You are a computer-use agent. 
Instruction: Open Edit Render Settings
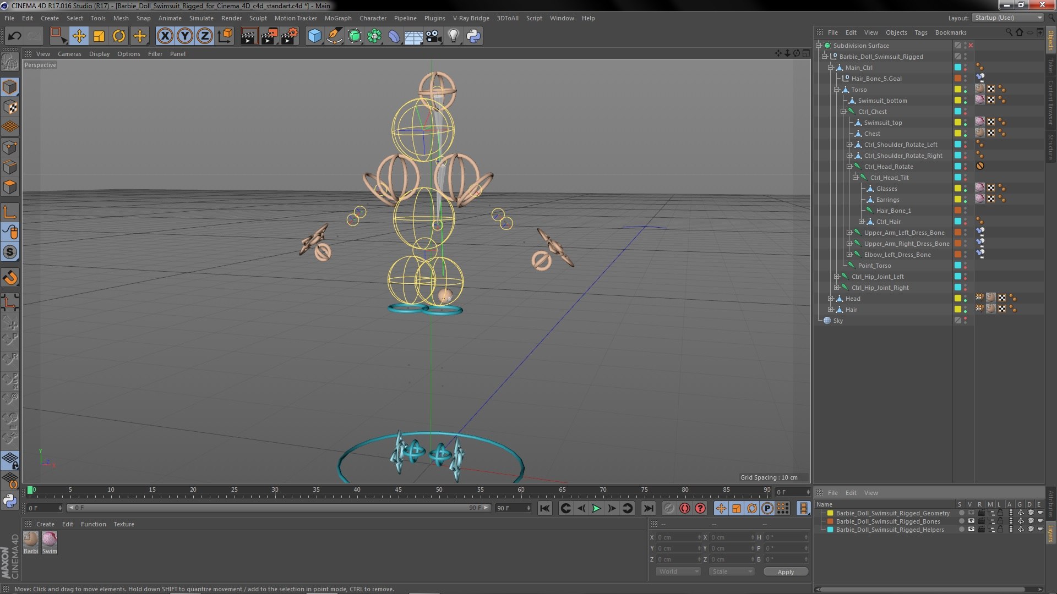coord(289,36)
